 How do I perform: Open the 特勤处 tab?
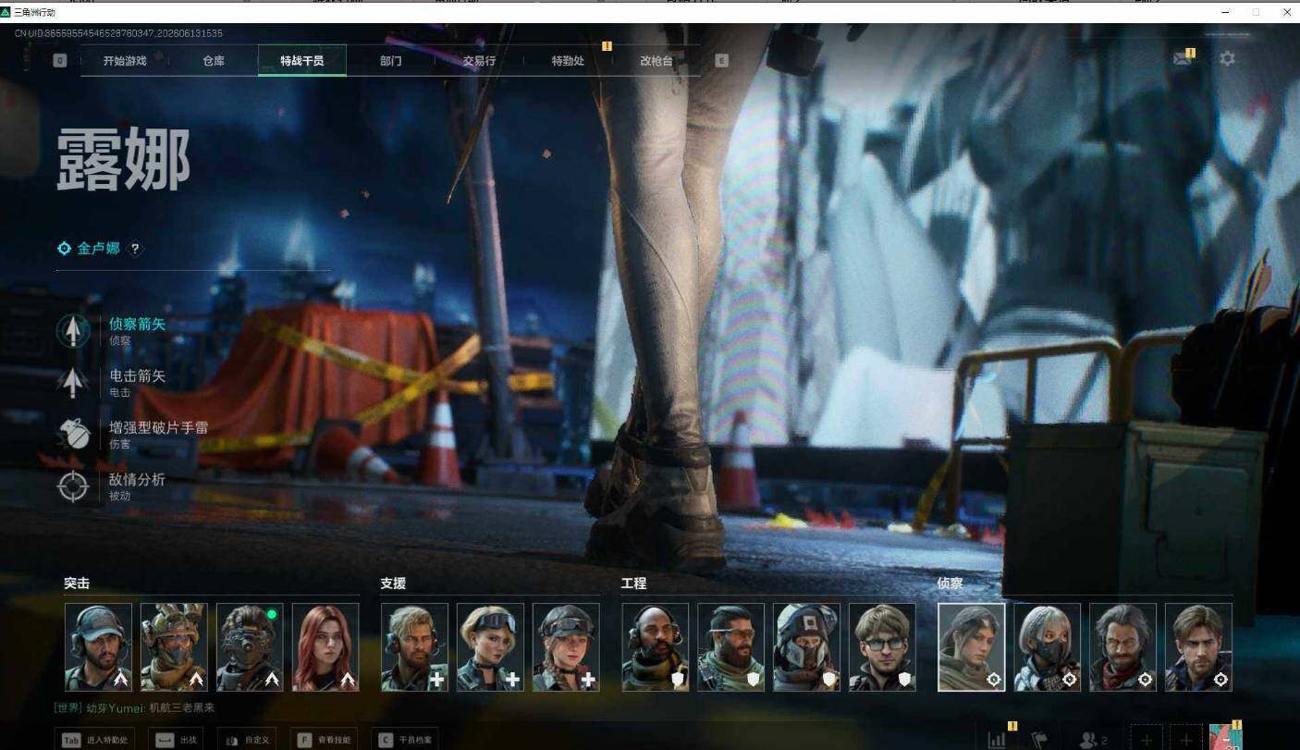click(x=568, y=61)
